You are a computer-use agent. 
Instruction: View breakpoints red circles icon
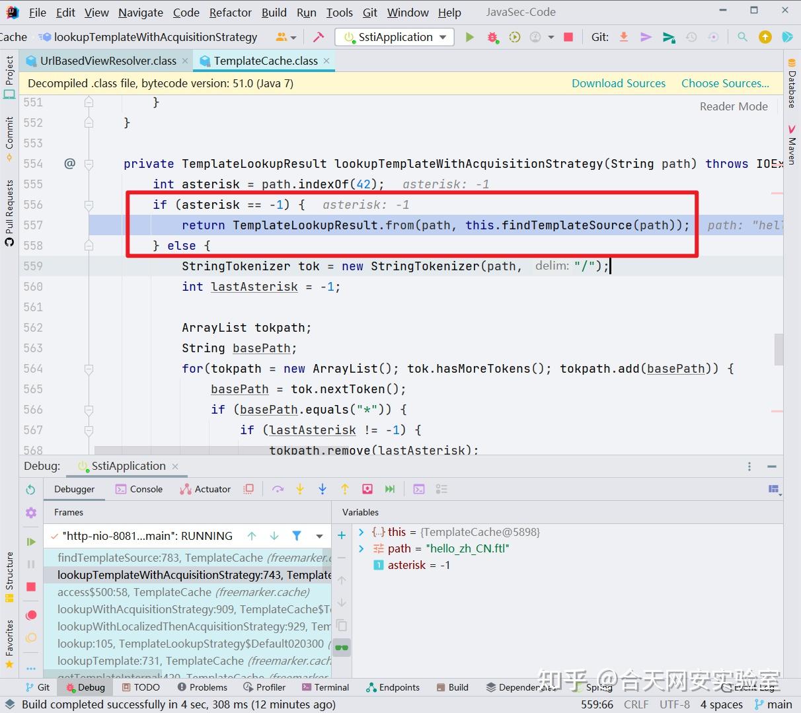pyautogui.click(x=30, y=615)
